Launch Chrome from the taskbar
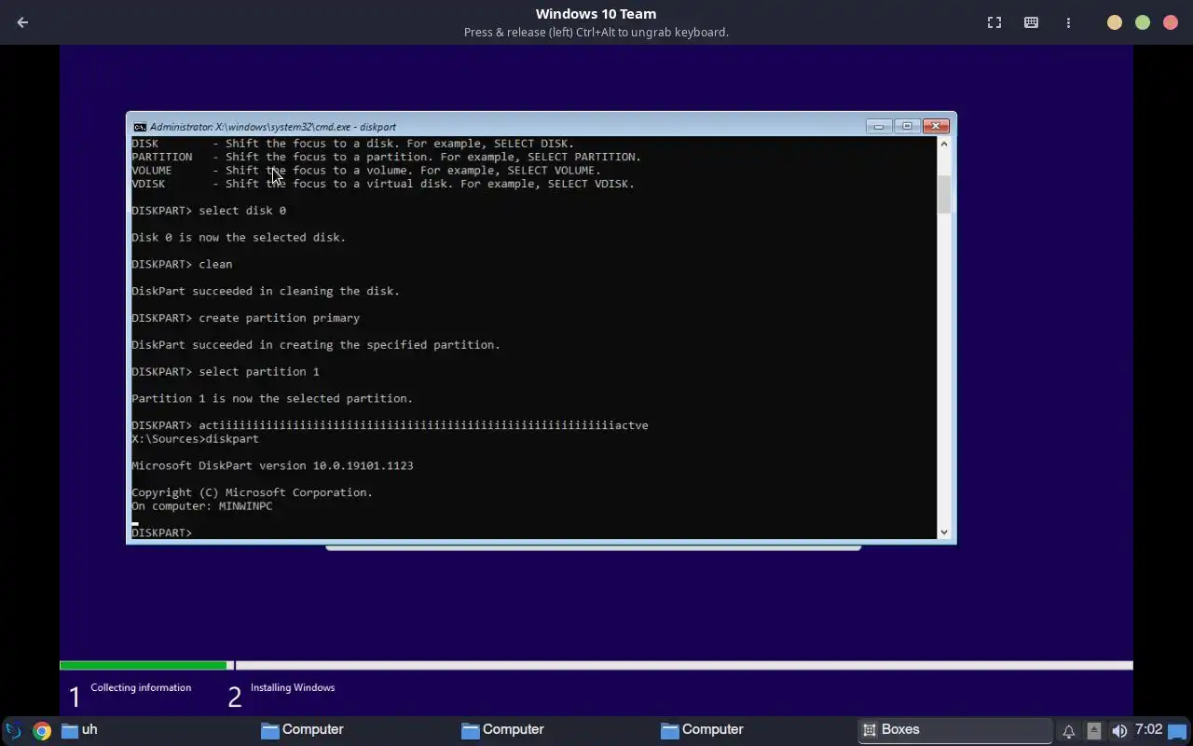Viewport: 1193px width, 746px height. coord(41,730)
